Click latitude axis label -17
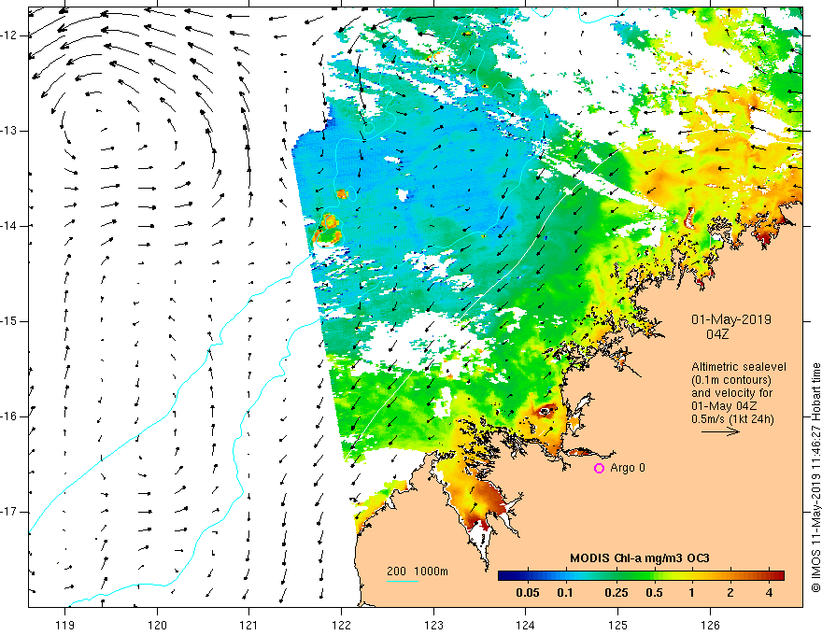The width and height of the screenshot is (822, 635). click(x=8, y=512)
